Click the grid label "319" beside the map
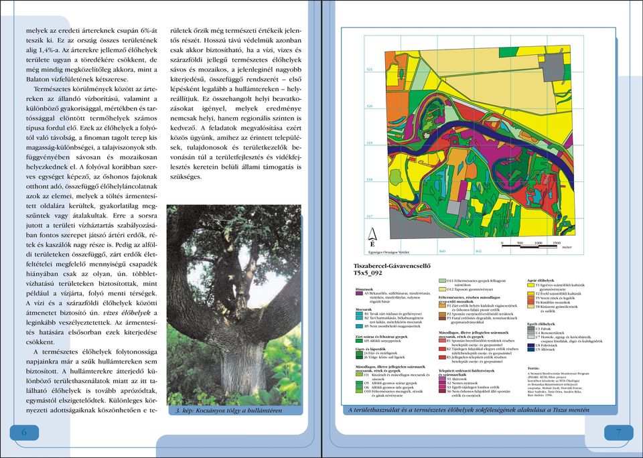643x458 pixels. pos(369,143)
